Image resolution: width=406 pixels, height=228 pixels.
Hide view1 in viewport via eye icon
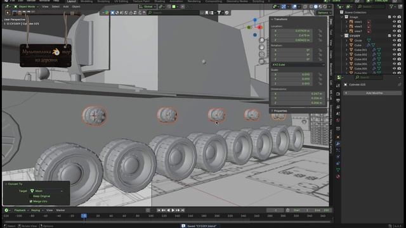point(395,22)
